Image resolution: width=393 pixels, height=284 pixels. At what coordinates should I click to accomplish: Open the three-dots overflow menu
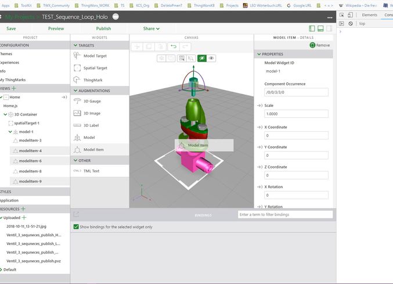click(x=330, y=17)
